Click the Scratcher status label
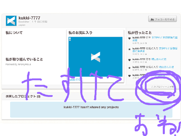 pyautogui.click(x=24, y=22)
